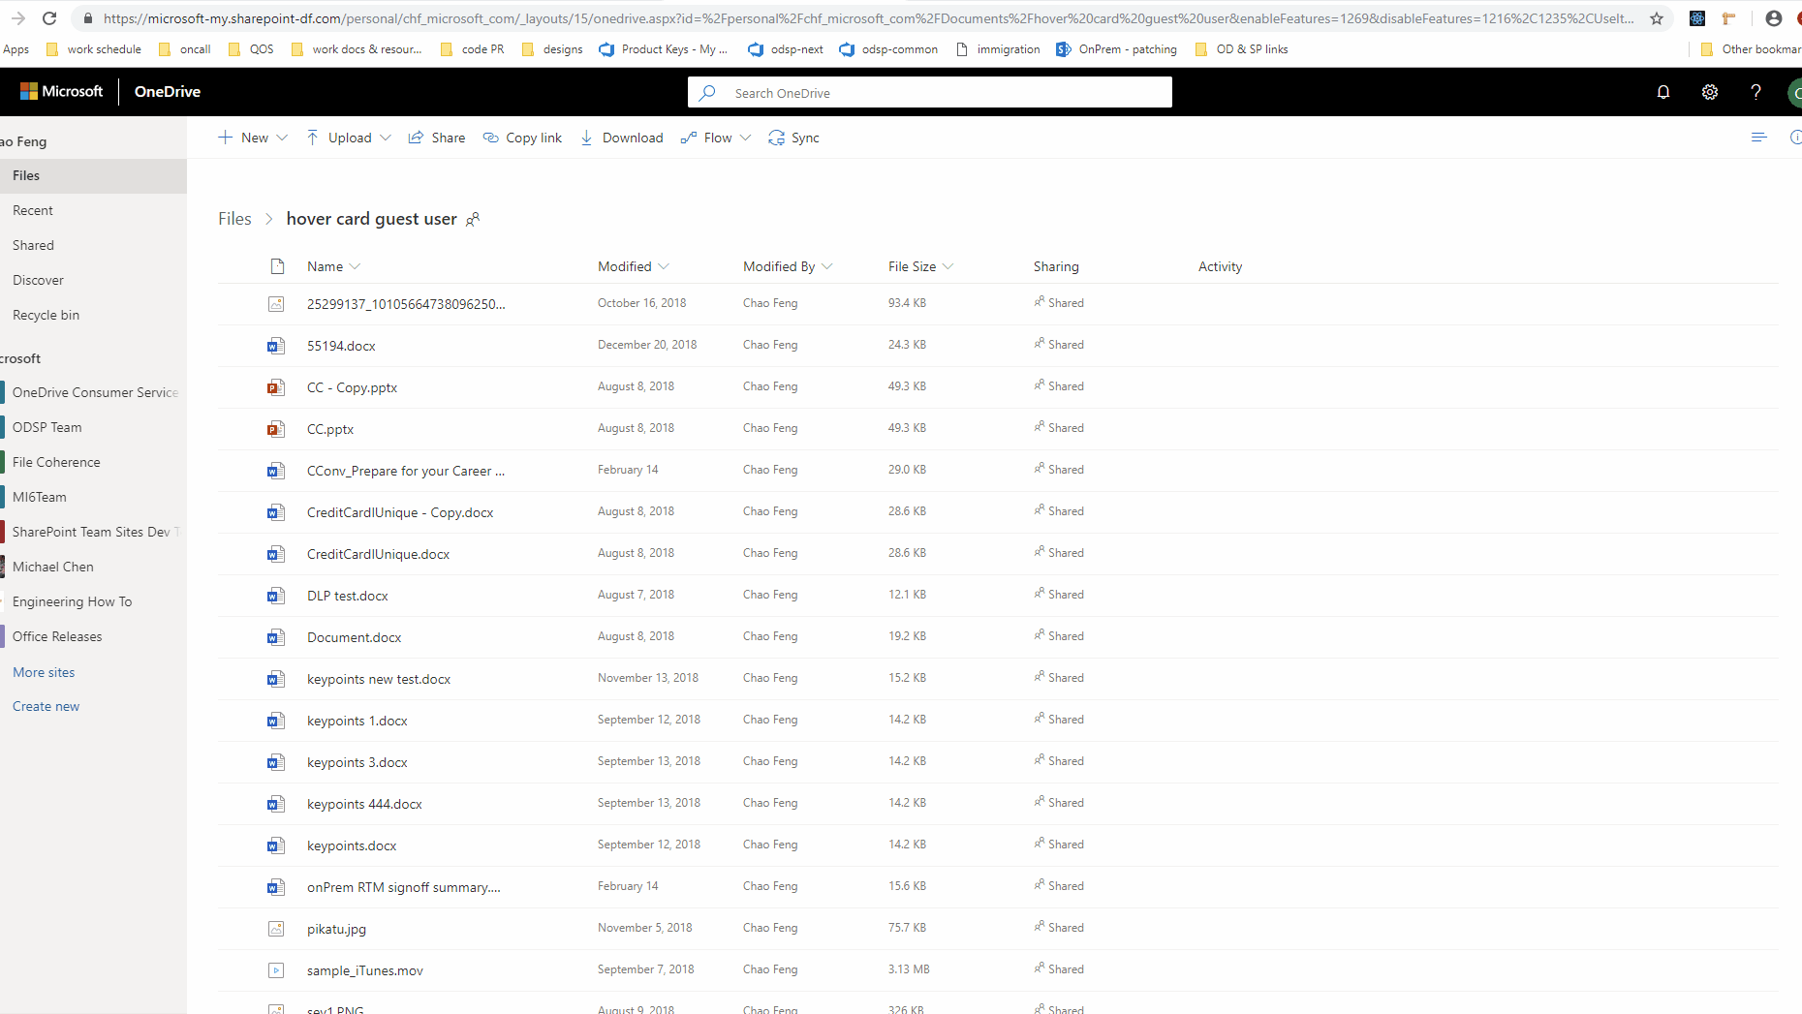Screen dimensions: 1802x1014
Task: Click the Word icon beside 55194.docx
Action: [x=276, y=346]
